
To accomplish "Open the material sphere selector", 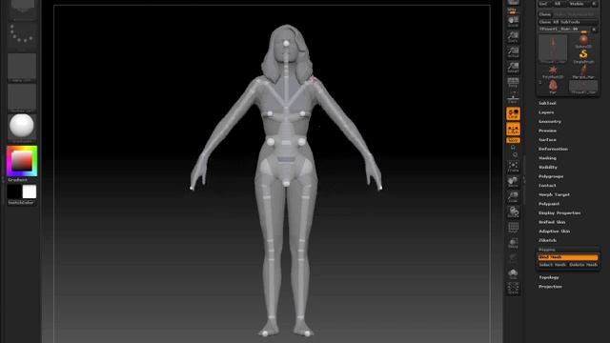I will pos(22,127).
